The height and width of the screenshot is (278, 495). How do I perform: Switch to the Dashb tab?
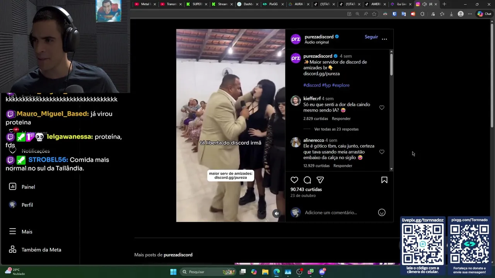tap(248, 4)
